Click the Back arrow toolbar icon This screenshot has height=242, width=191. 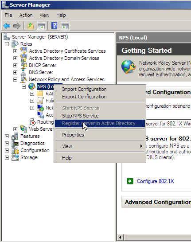pos(7,26)
